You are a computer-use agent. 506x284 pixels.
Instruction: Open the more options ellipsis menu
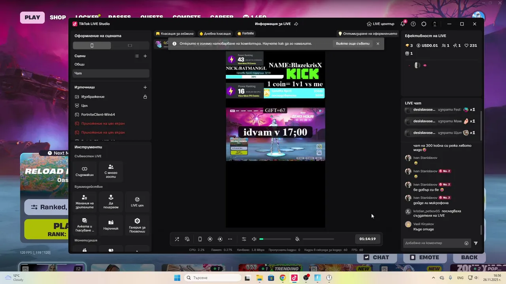(x=230, y=239)
